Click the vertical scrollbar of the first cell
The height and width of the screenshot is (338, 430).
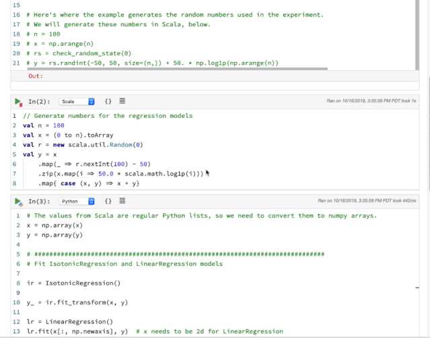click(417, 34)
